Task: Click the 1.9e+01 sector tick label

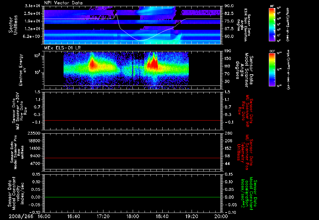Action: click(x=33, y=21)
